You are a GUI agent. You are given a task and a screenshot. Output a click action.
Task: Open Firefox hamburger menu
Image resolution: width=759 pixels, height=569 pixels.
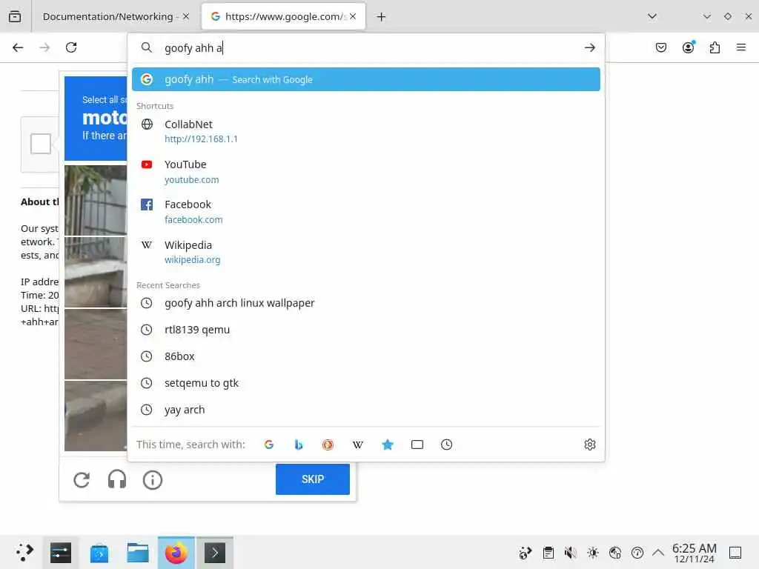tap(741, 47)
